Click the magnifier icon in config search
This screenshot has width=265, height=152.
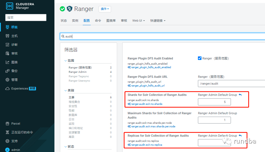(63, 36)
